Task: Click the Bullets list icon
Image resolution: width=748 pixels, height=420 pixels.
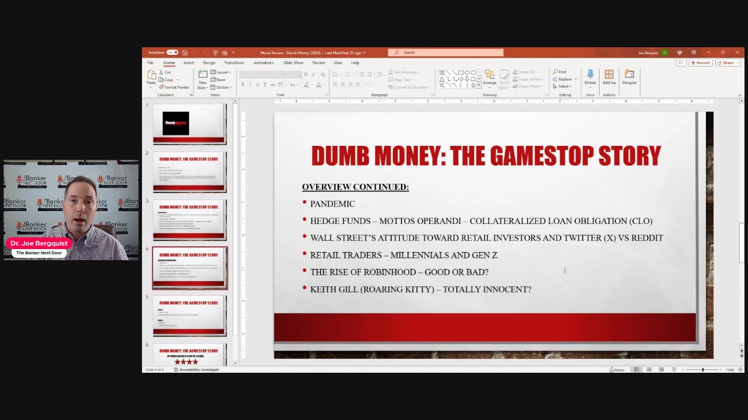Action: pyautogui.click(x=336, y=75)
